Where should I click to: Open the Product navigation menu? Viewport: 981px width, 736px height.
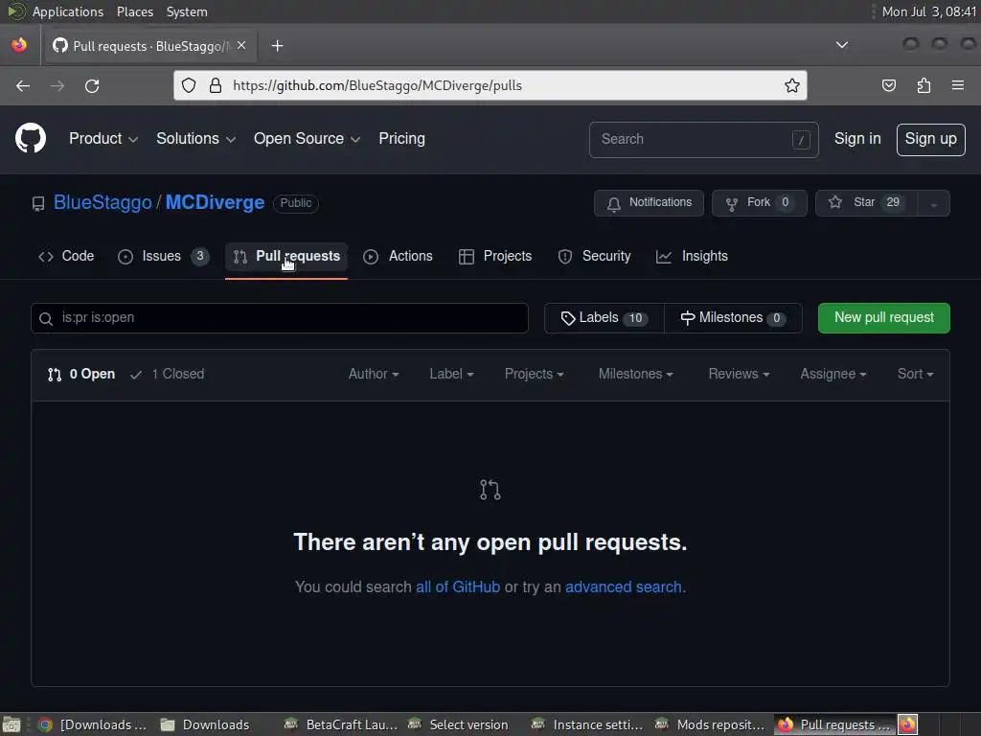point(103,139)
